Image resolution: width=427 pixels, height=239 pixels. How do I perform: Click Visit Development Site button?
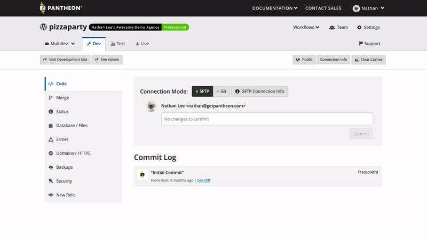point(65,60)
